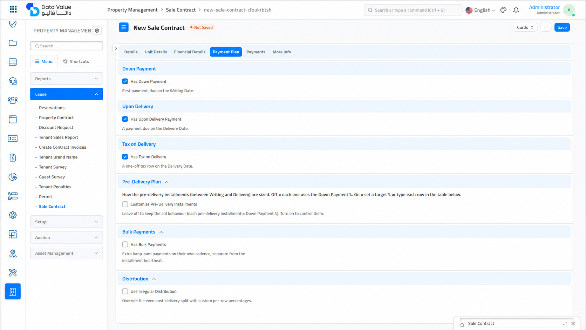Viewport: 586px width, 330px height.
Task: Expand the Setup menu group
Action: tap(67, 222)
